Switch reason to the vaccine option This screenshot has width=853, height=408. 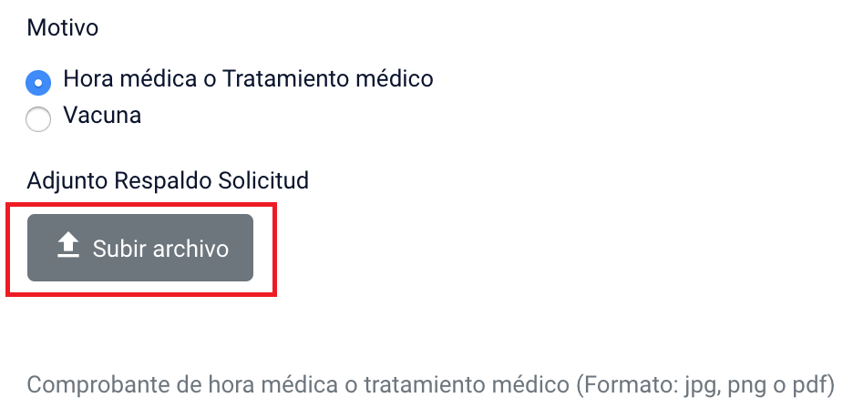[38, 119]
